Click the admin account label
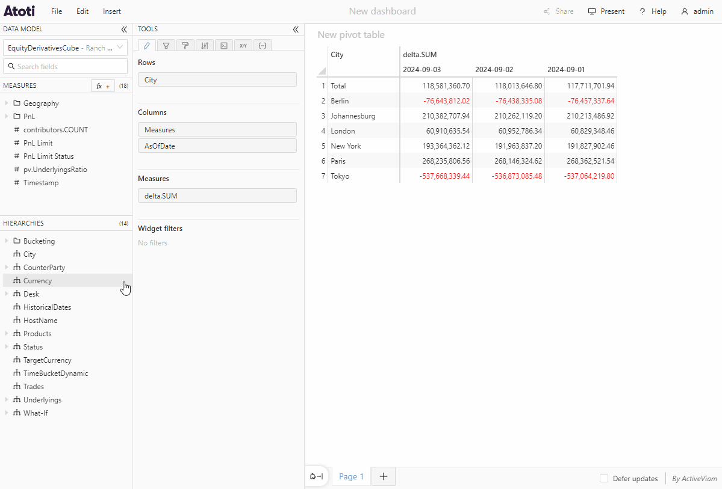The height and width of the screenshot is (489, 722). (x=703, y=11)
